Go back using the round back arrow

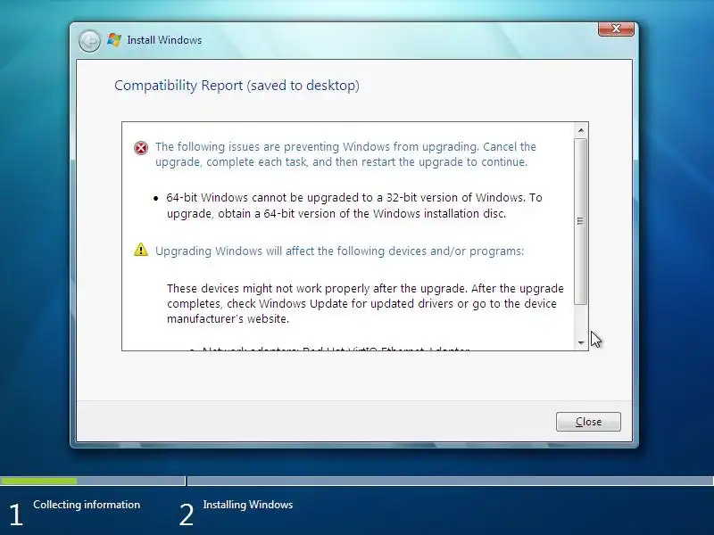click(89, 41)
